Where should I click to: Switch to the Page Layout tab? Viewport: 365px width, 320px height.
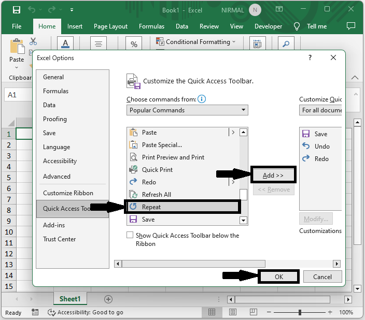tap(110, 26)
